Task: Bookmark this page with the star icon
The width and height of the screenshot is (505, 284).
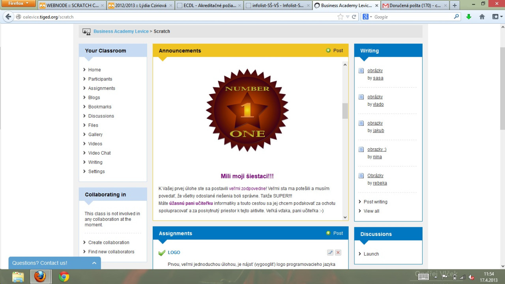Action: click(x=340, y=17)
